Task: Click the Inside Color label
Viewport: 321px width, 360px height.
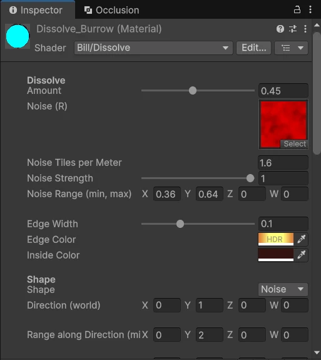Action: tap(53, 255)
